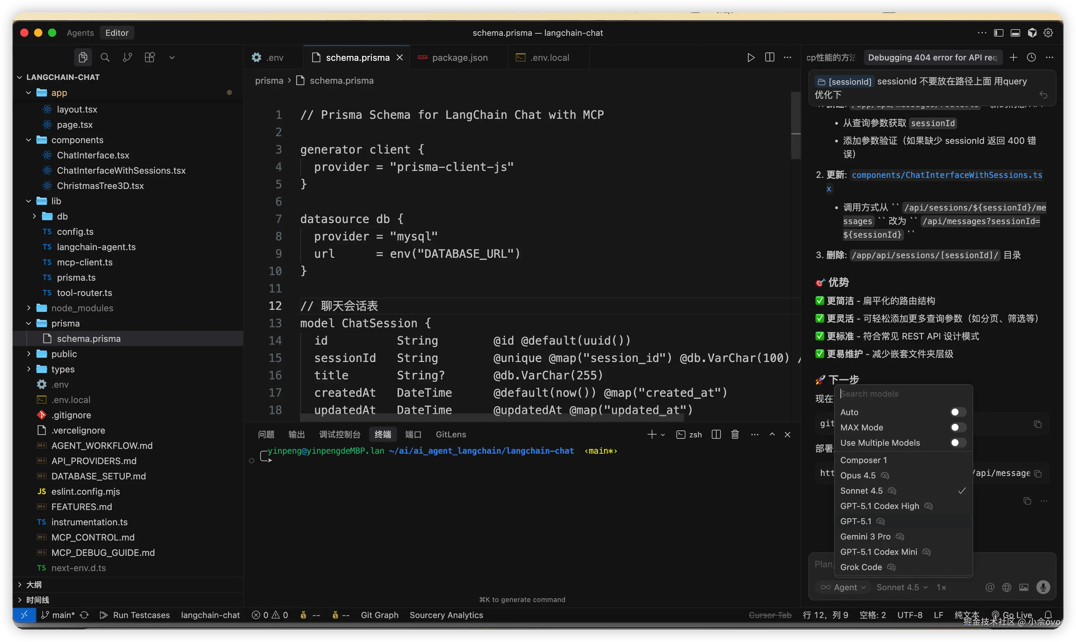Open the ChatInterfaceWithSessions.ts file link
The image size is (1076, 642).
coord(946,175)
